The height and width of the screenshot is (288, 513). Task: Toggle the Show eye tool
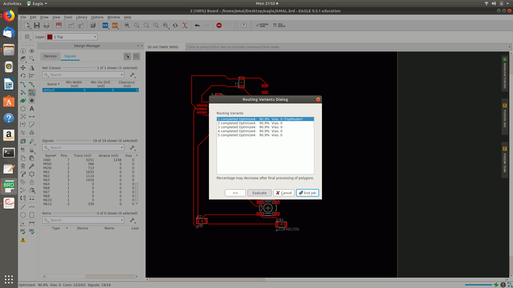click(32, 51)
